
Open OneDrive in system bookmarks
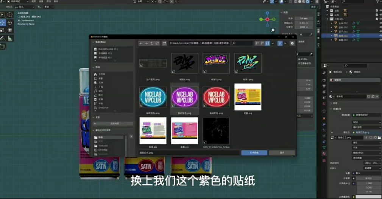[113, 108]
